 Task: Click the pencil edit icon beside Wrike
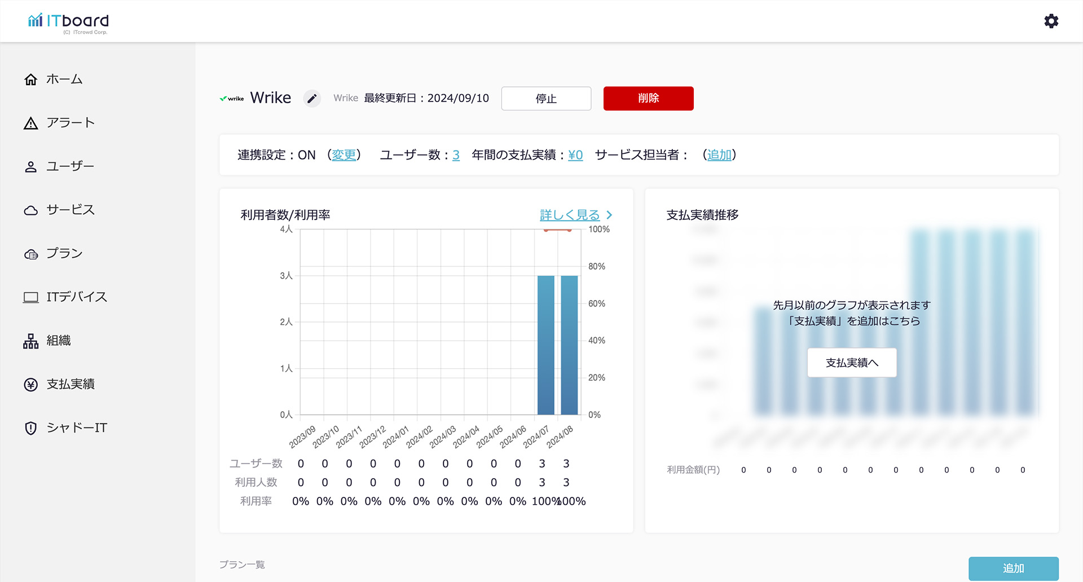(312, 99)
